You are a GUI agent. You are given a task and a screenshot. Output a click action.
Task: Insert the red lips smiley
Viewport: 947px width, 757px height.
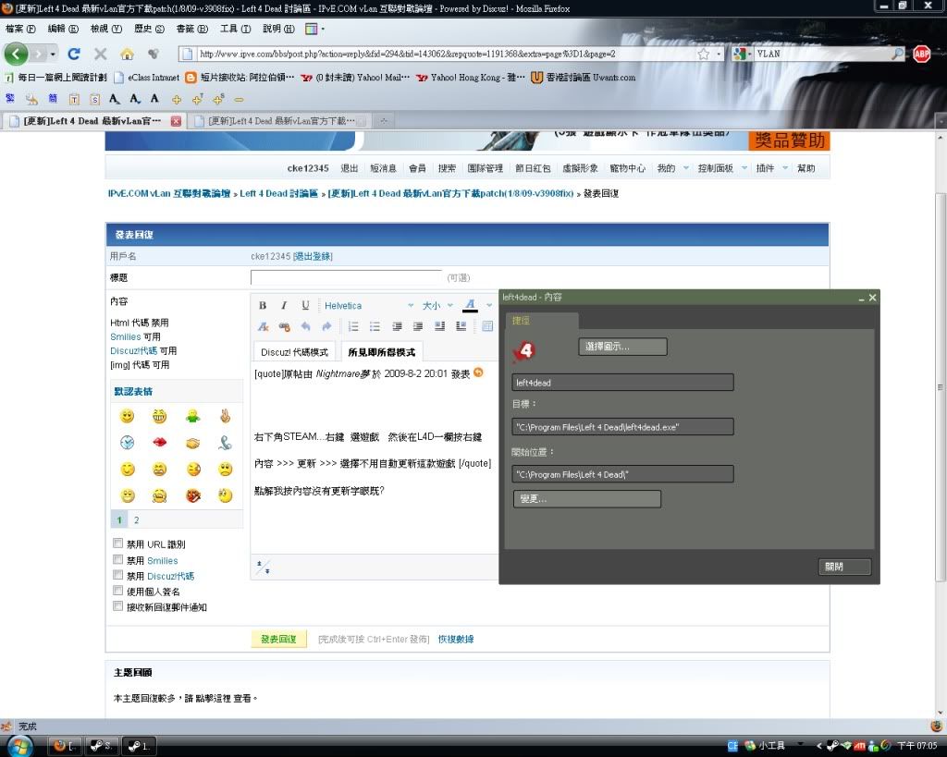coord(160,443)
